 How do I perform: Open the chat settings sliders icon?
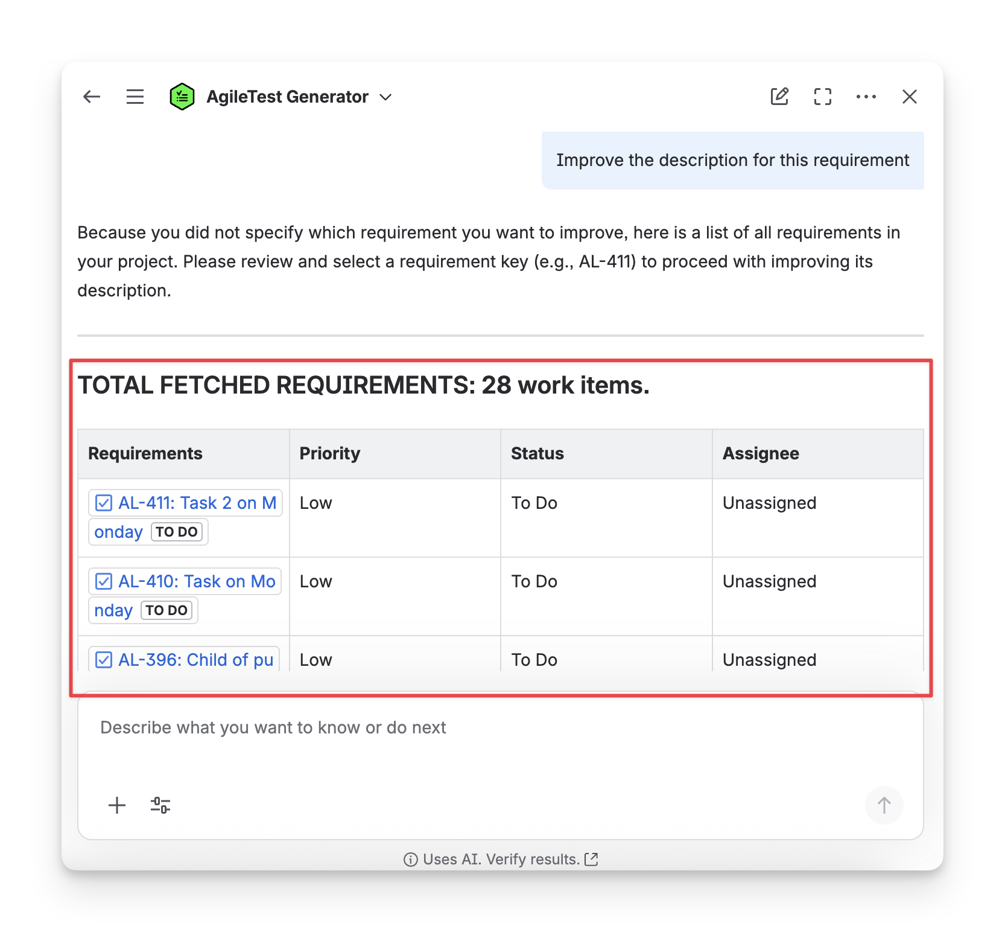click(160, 805)
